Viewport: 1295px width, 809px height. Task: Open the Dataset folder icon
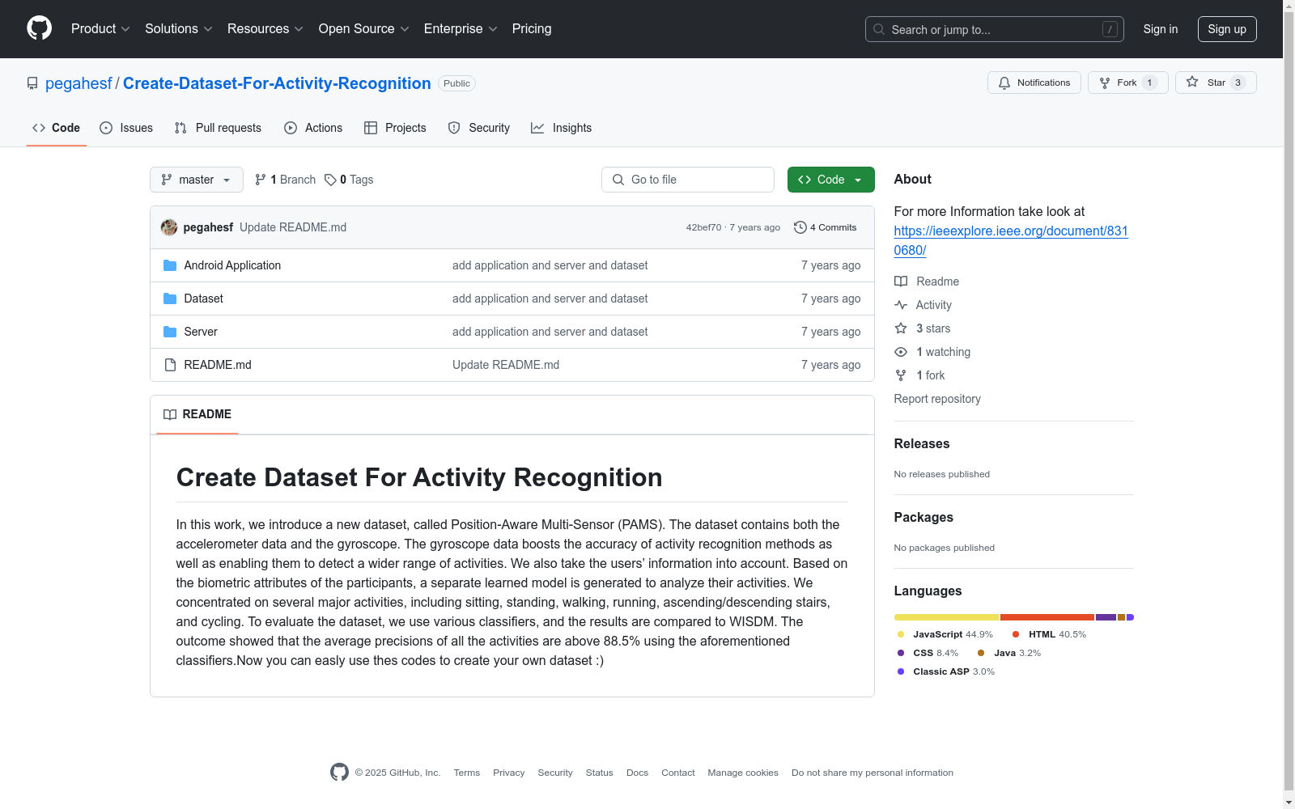170,299
